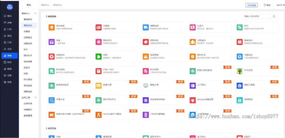Open the 帮助 help link
Screen dimensions: 285x138
(x=267, y=5)
